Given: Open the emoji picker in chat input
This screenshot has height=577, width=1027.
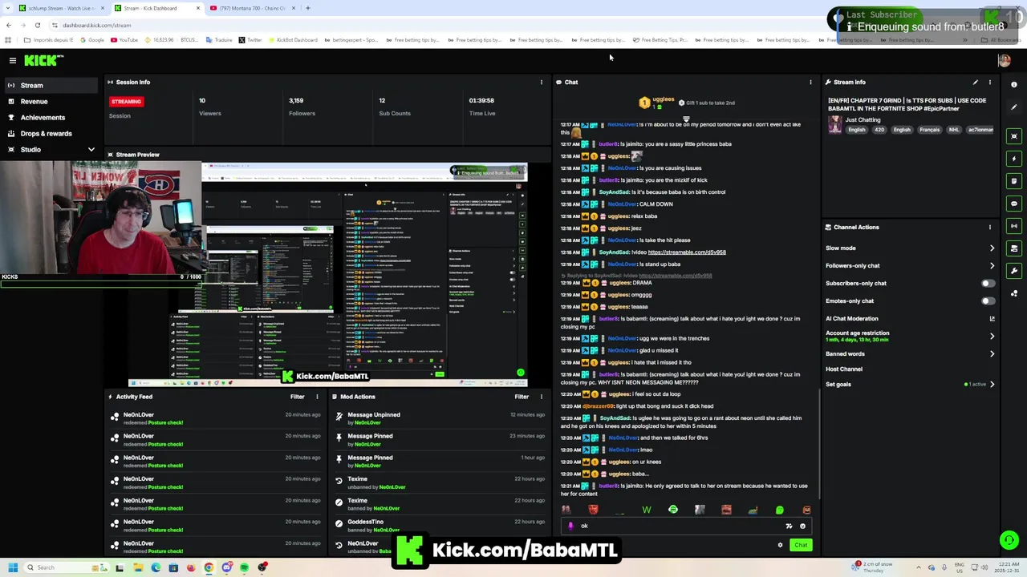Looking at the screenshot, I should click(802, 527).
